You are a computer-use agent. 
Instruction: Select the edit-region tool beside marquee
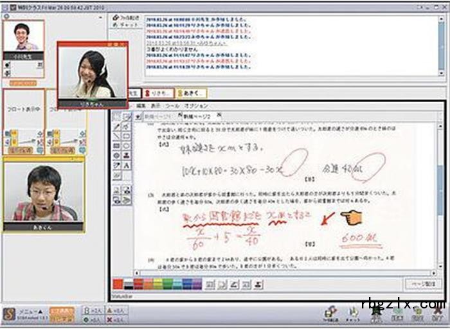pos(126,116)
